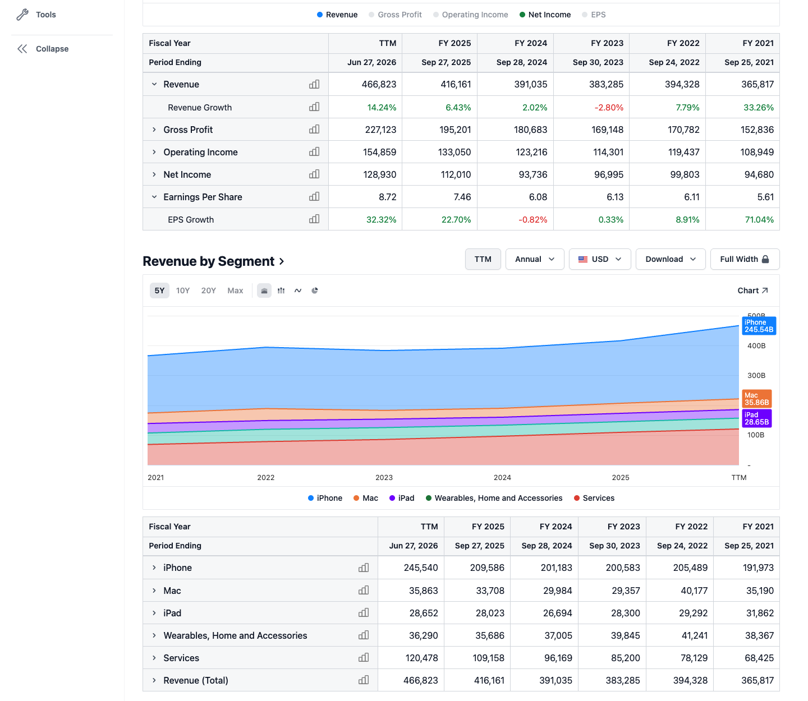
Task: Expand the Gross Profit row
Action: 154,130
